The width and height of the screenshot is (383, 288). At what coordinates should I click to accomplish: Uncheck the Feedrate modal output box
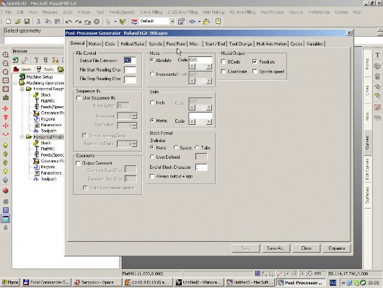(x=255, y=61)
